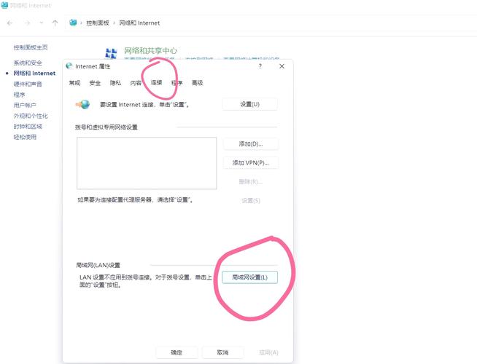The height and width of the screenshot is (364, 477).
Task: Switch to the 连接 tab
Action: pos(156,82)
